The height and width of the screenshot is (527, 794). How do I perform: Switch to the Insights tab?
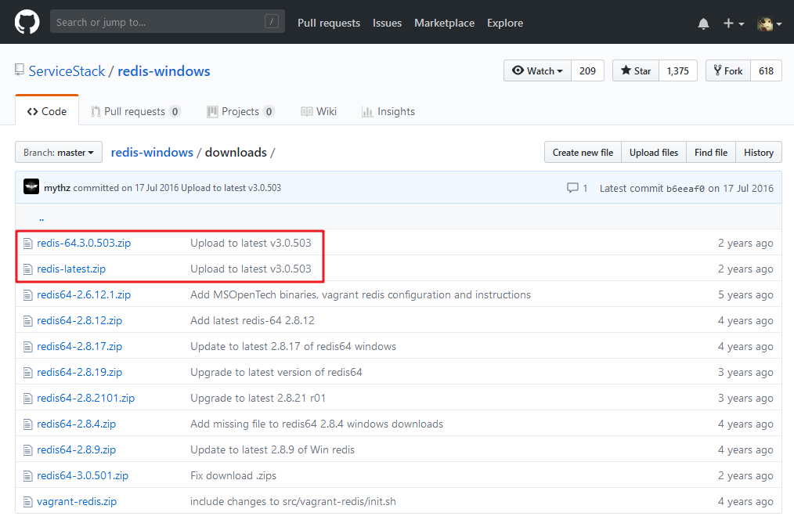pyautogui.click(x=388, y=111)
